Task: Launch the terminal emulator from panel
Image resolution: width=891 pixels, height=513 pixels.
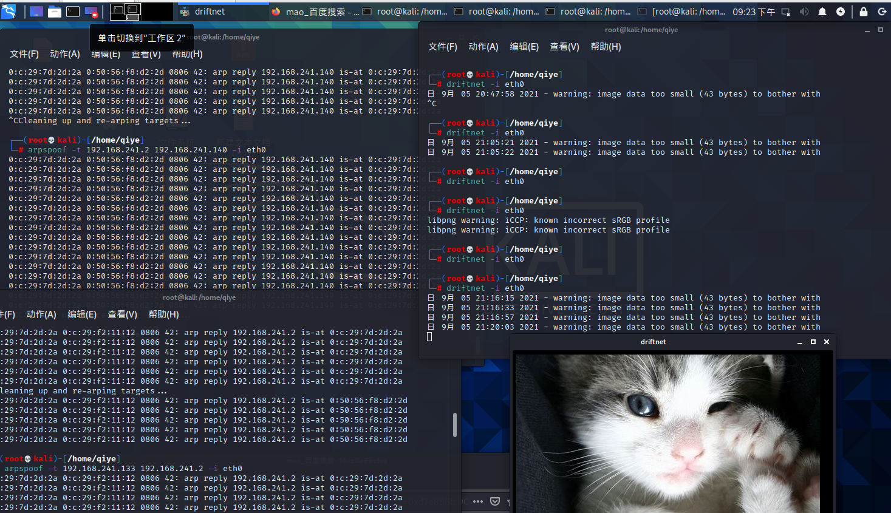Action: [x=73, y=12]
